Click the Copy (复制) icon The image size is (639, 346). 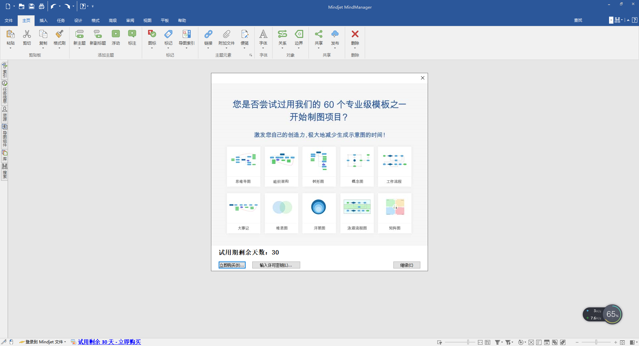pos(43,34)
